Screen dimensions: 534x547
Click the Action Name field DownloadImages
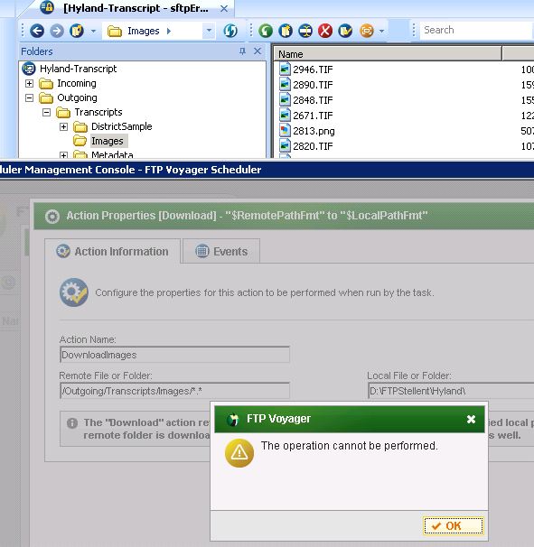(174, 355)
